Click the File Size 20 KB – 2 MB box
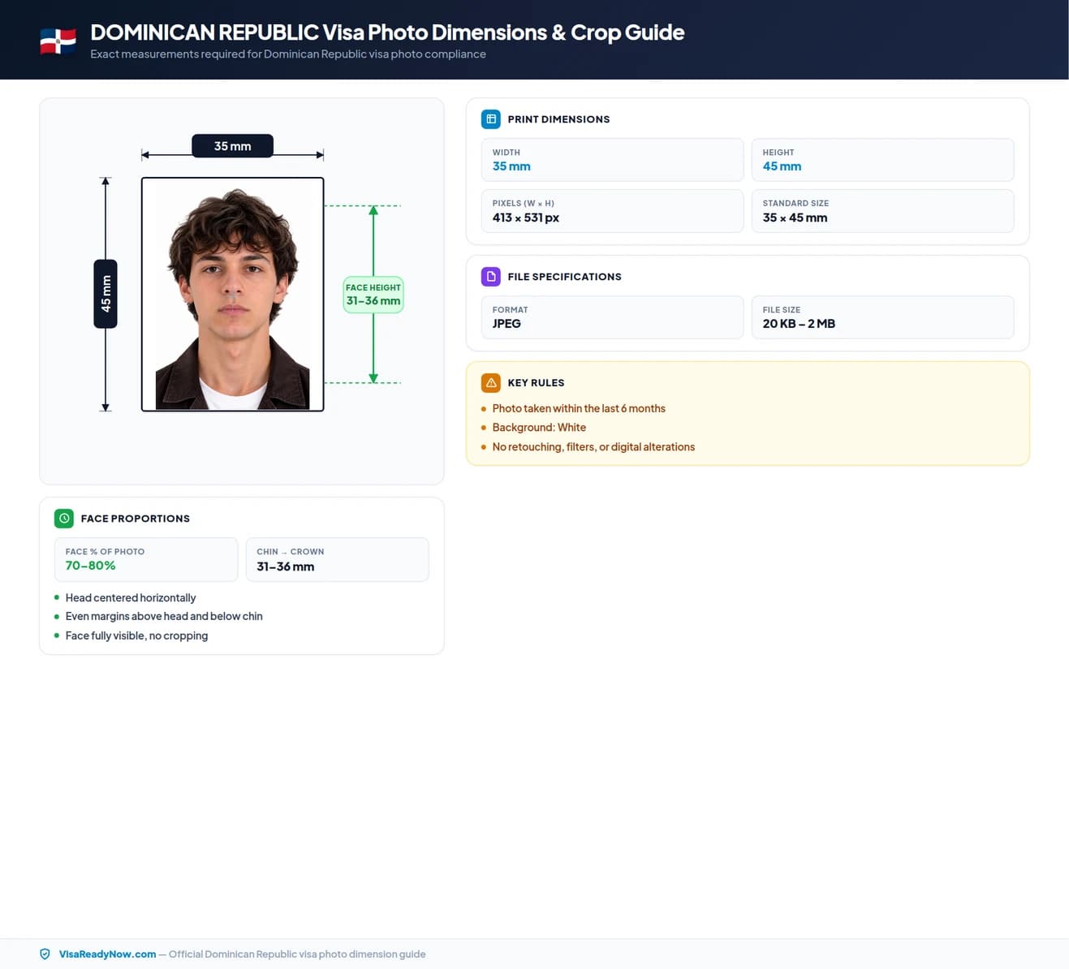The width and height of the screenshot is (1069, 969). tap(882, 317)
